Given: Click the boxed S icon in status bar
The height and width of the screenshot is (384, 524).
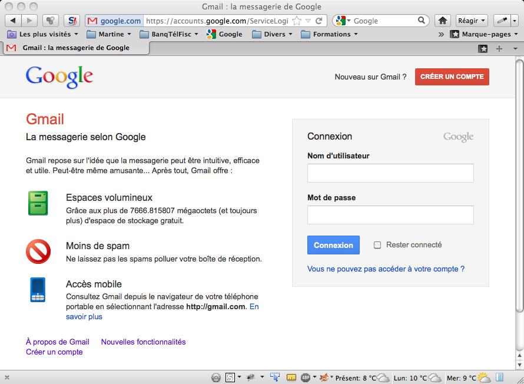Looking at the screenshot, I should [x=230, y=378].
